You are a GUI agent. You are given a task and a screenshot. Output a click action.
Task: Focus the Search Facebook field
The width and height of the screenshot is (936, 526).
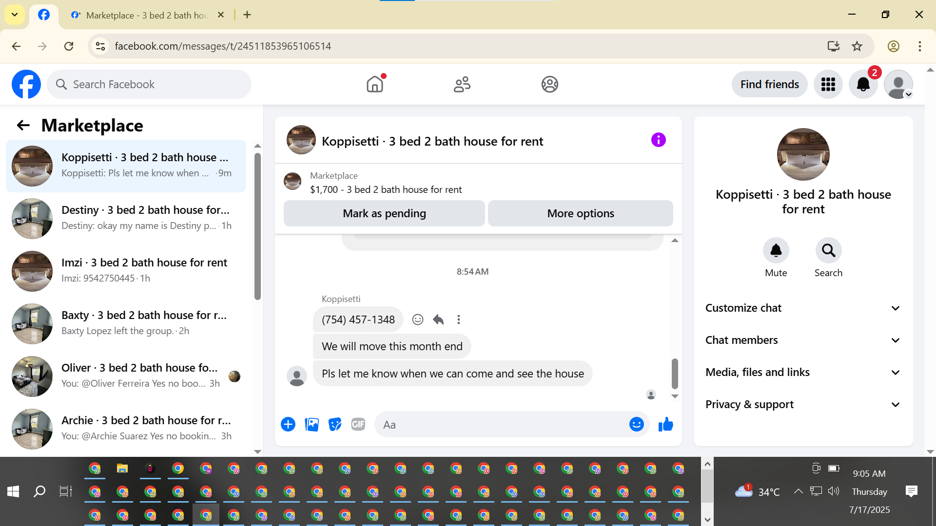(149, 84)
